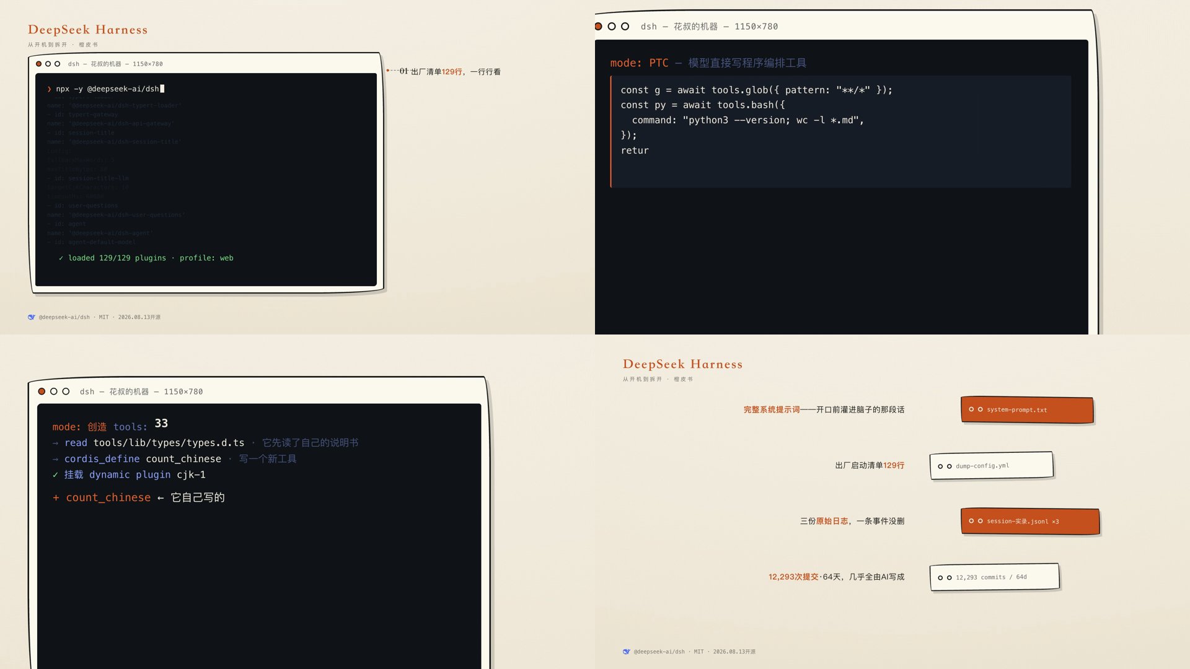Click the window title of the 创造 mode terminal

pos(141,391)
